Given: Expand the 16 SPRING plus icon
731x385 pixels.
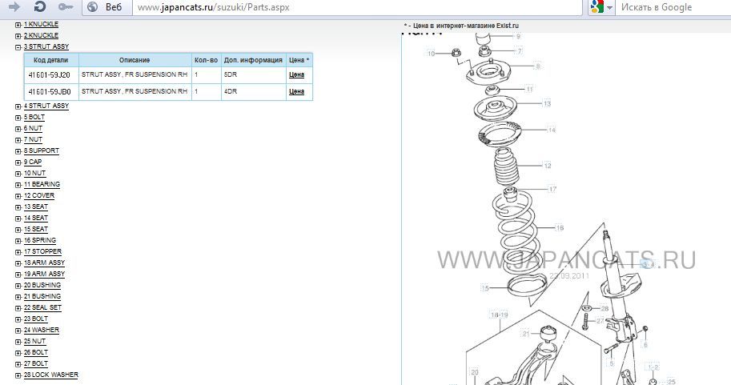Looking at the screenshot, I should pos(18,241).
